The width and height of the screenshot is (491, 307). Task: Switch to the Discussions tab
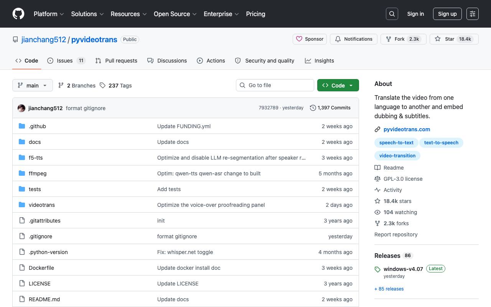[167, 61]
